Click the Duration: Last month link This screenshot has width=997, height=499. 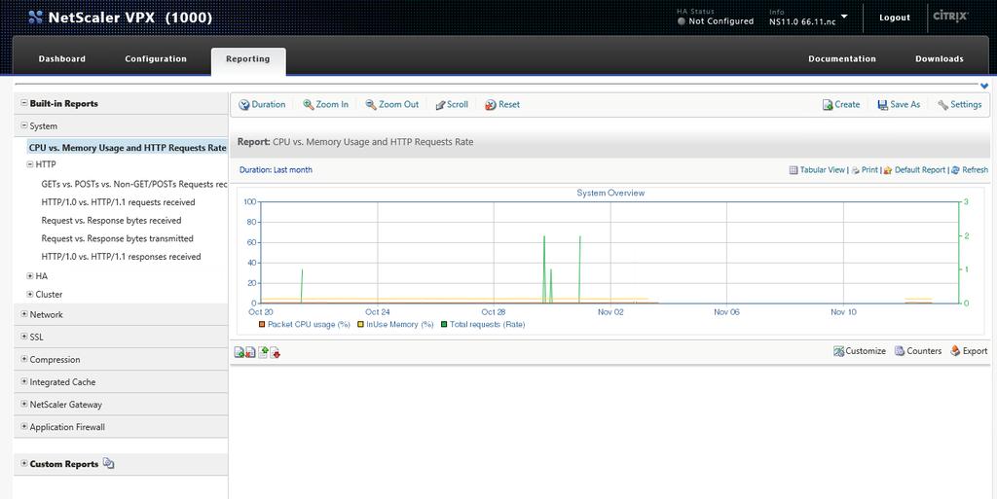(x=276, y=170)
